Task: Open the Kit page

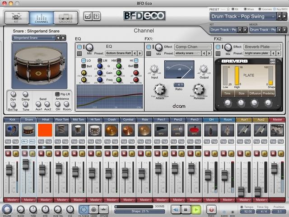Action: pos(17,17)
